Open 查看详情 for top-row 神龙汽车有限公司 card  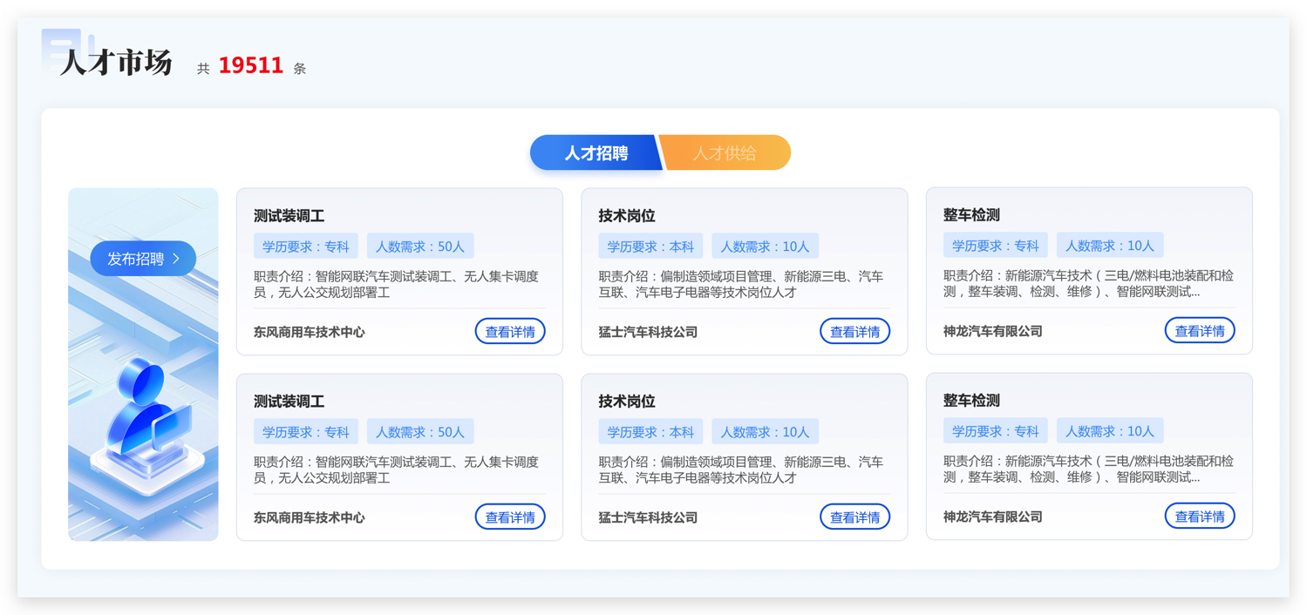tap(1199, 331)
